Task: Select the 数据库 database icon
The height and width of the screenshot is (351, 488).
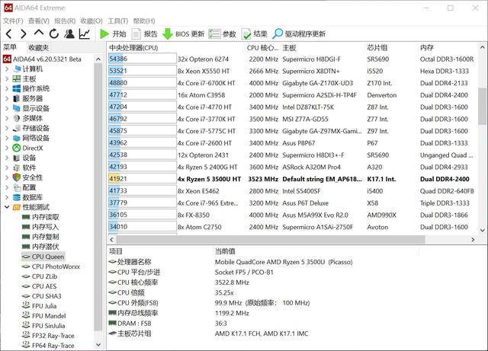Action: point(17,197)
